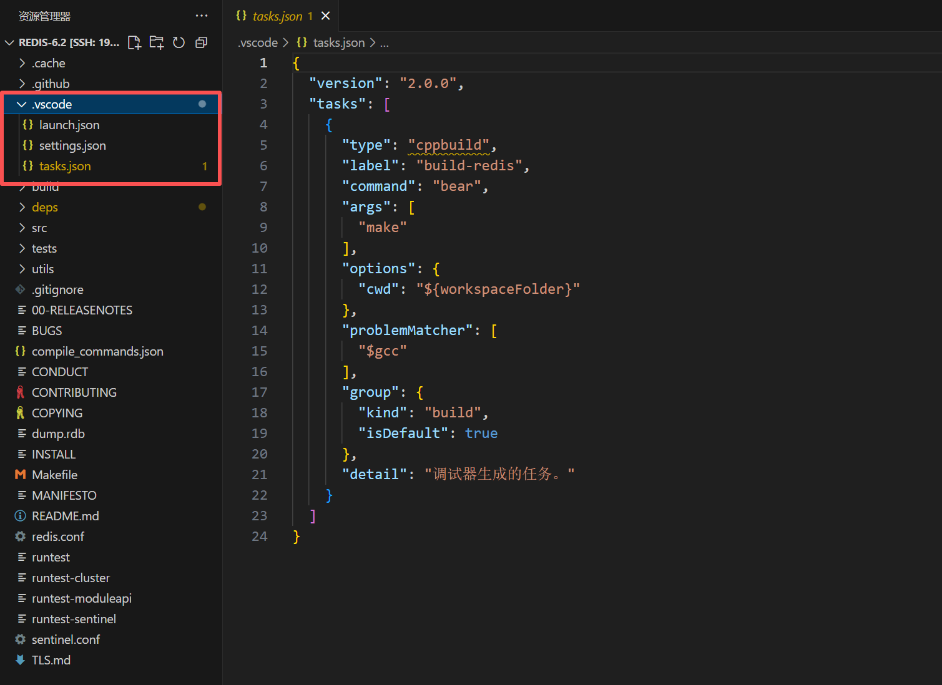Screen dimensions: 942x685
Task: Click the COPYING license ribbon icon
Action: (x=21, y=413)
